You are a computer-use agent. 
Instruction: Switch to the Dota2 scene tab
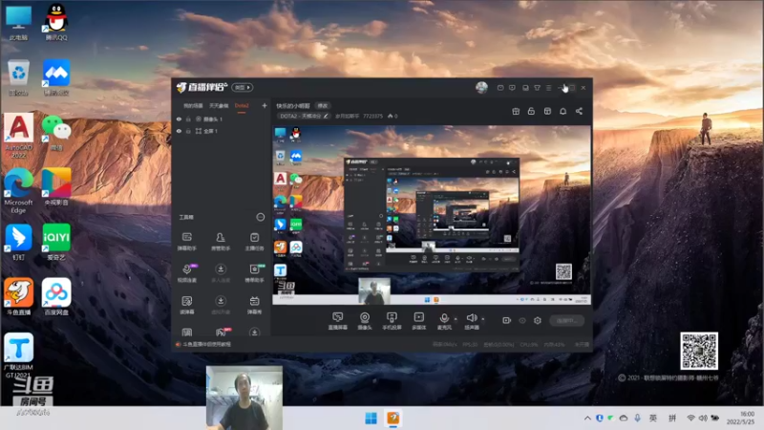coord(242,106)
